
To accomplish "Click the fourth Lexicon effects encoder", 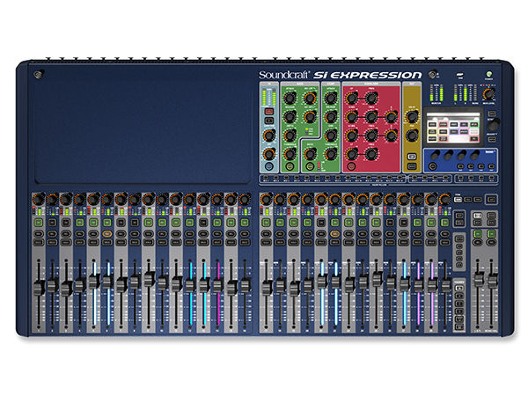I will [x=475, y=155].
